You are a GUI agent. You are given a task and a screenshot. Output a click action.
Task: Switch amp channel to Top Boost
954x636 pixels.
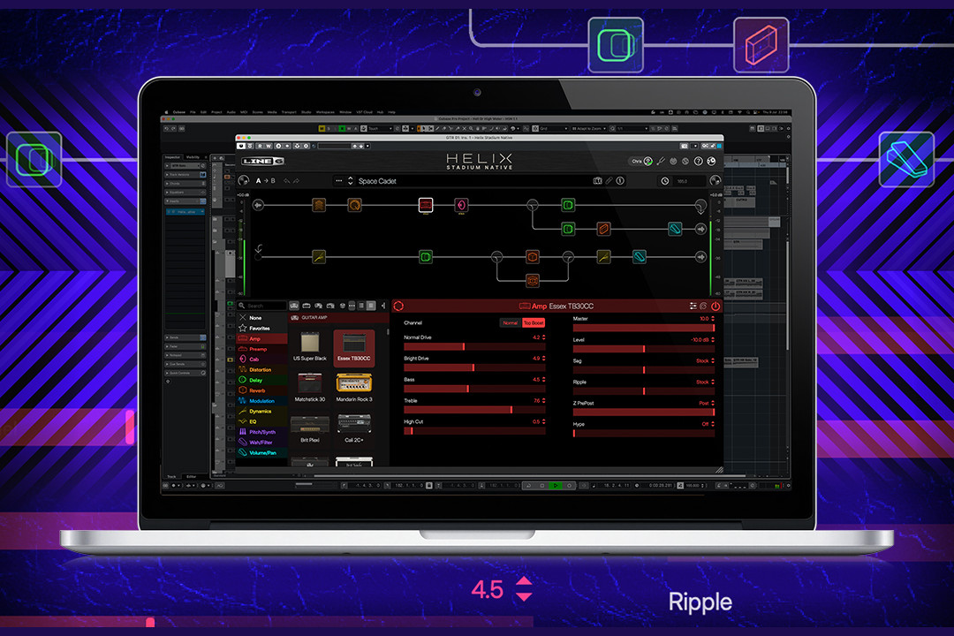[533, 323]
